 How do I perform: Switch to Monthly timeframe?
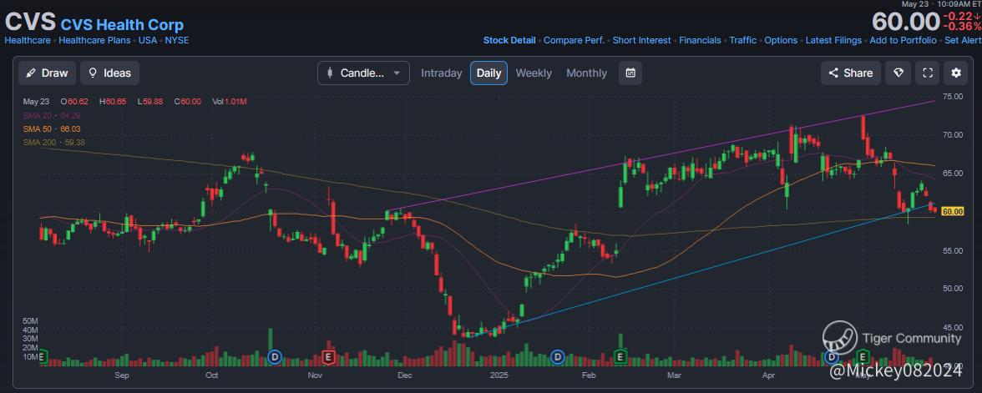[586, 73]
